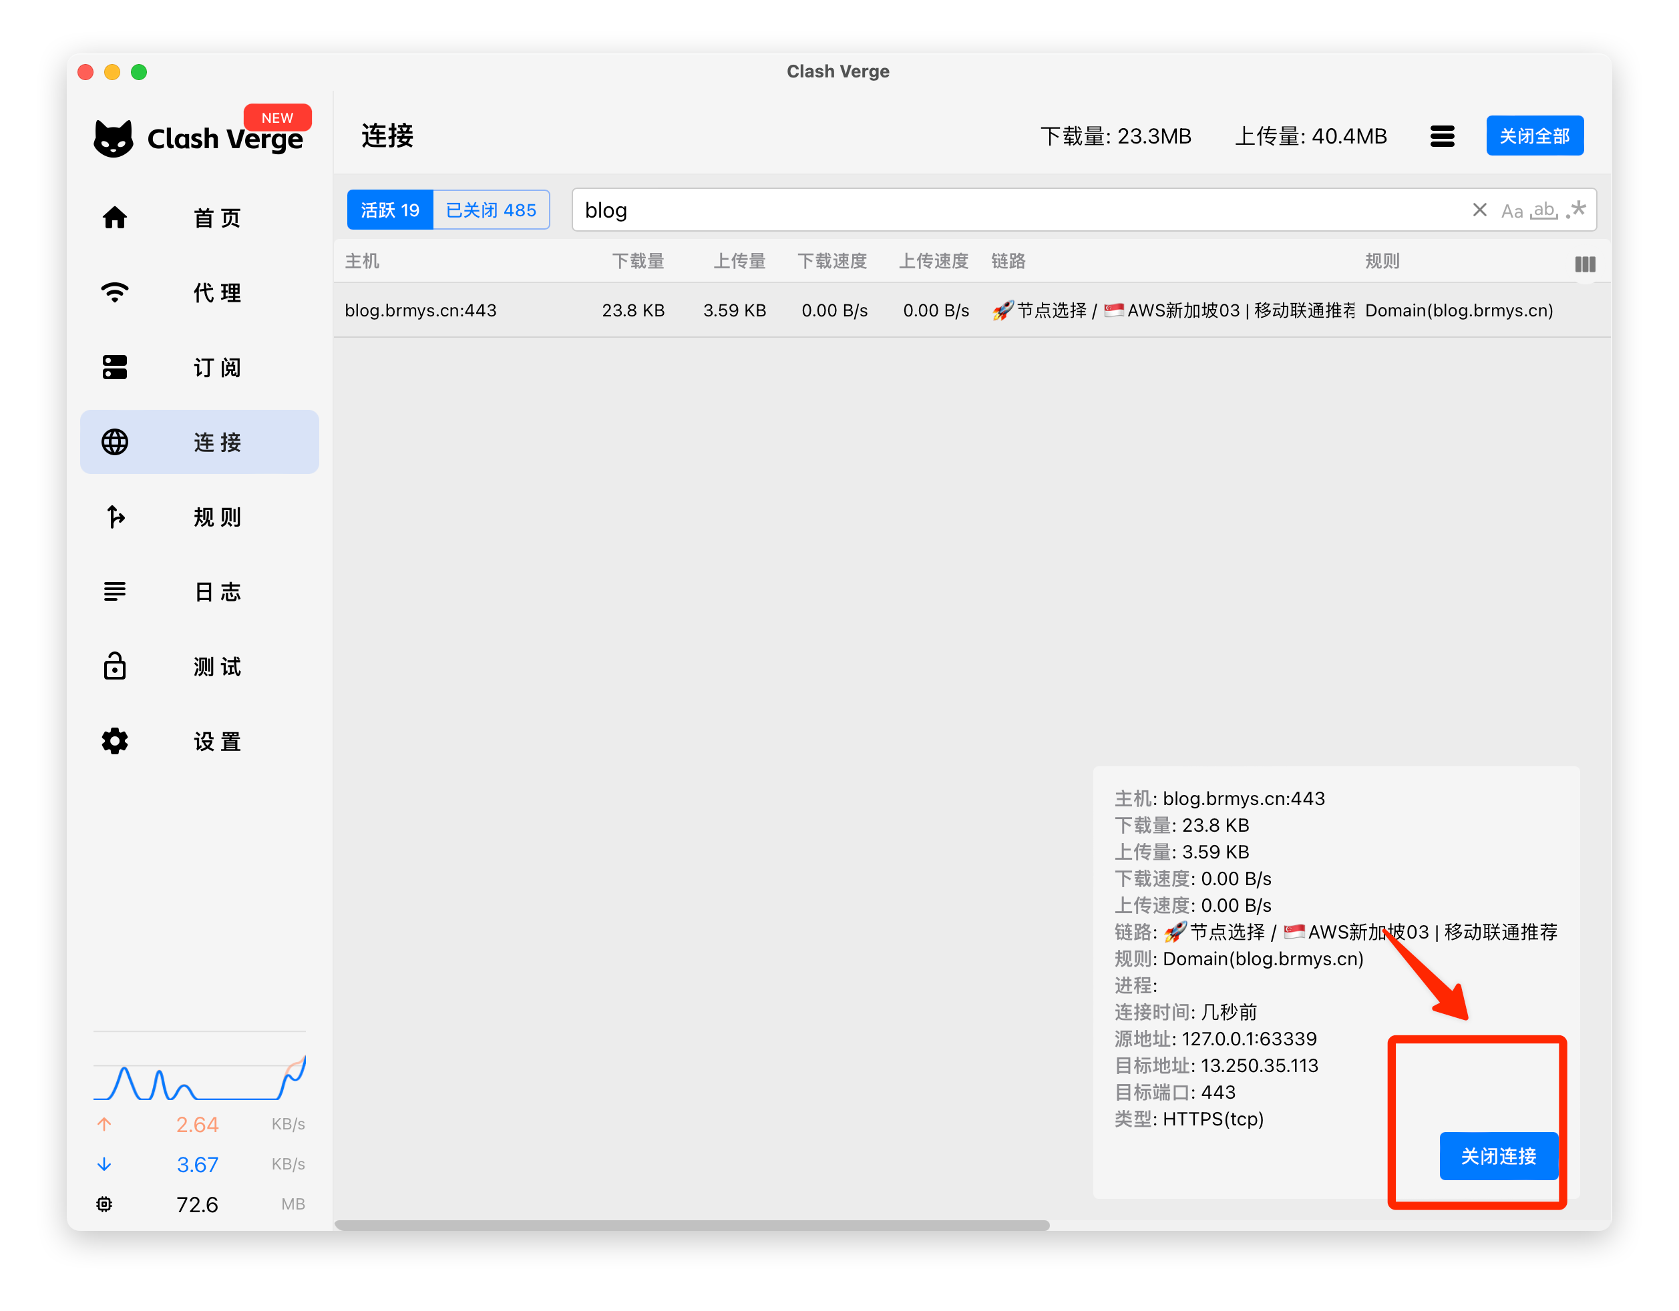Click the 3.67 KB/s download speed value
The width and height of the screenshot is (1679, 1311).
click(198, 1164)
